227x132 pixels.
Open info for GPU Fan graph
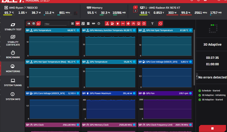(x=190, y=93)
